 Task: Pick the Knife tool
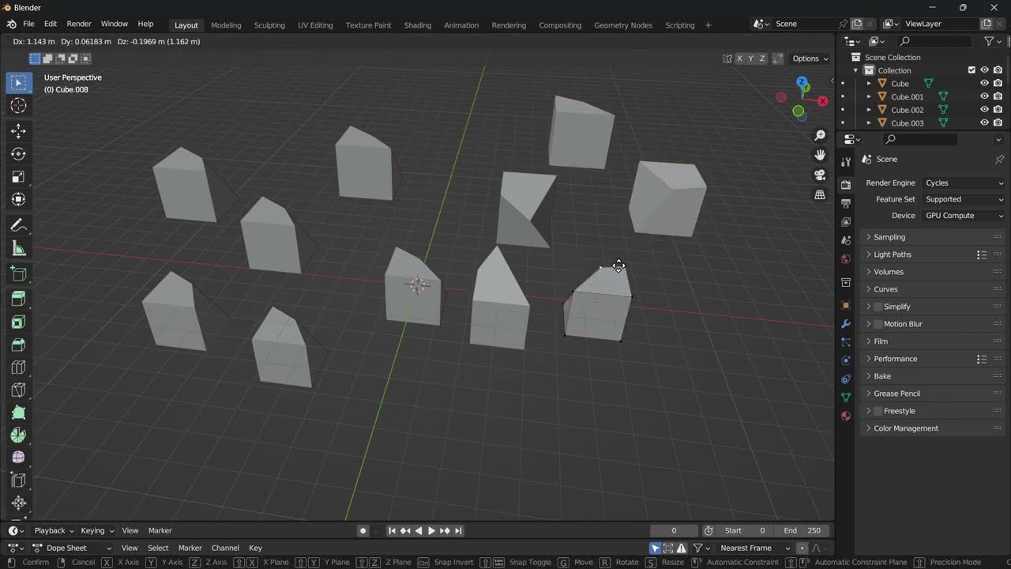pyautogui.click(x=19, y=390)
